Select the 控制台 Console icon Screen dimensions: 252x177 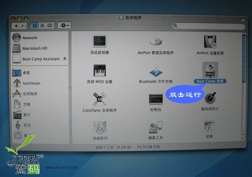click(x=156, y=99)
